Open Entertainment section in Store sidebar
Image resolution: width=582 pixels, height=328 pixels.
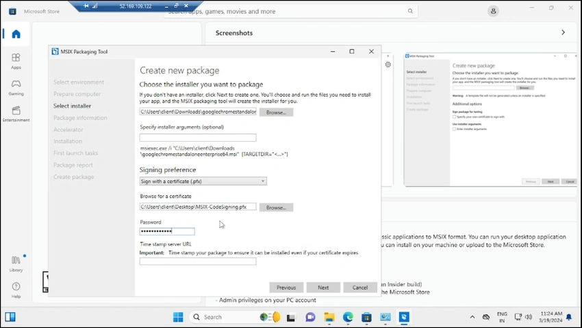16,114
